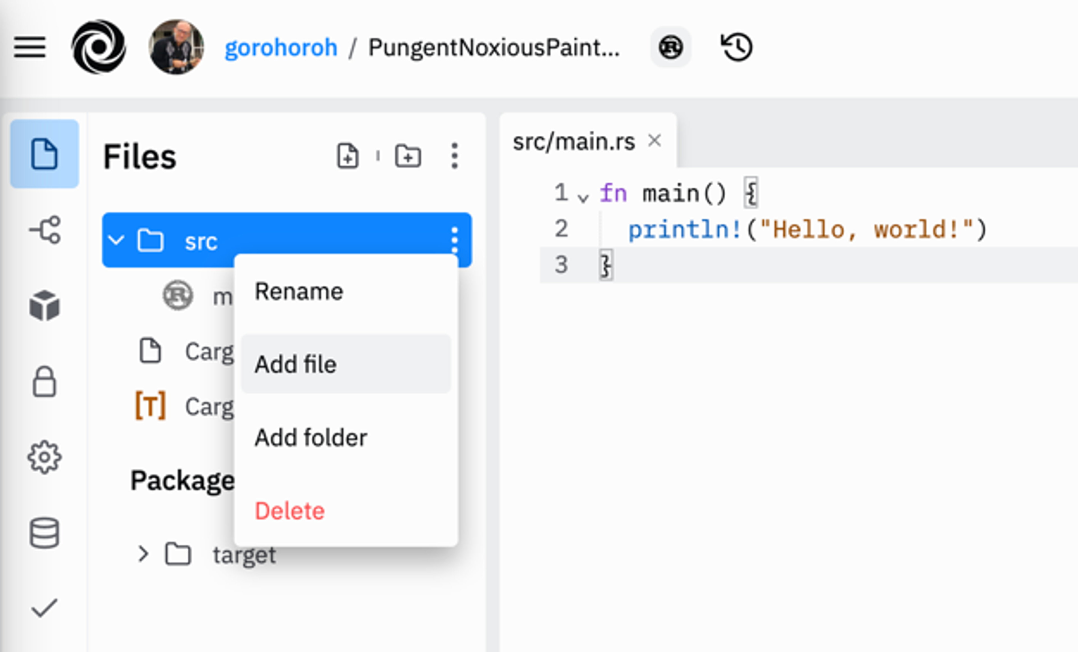Open the Secrets lock sidebar icon
The width and height of the screenshot is (1078, 652).
coord(44,381)
